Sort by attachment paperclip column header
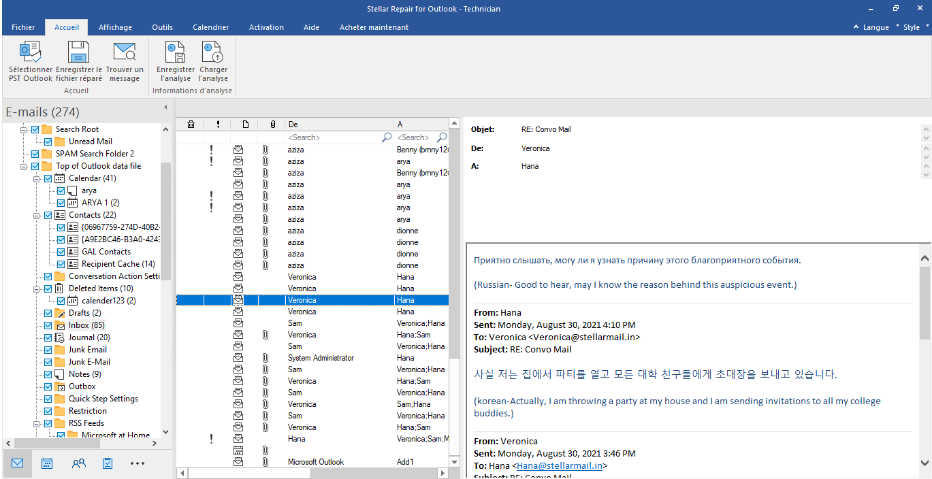Image resolution: width=932 pixels, height=479 pixels. pos(272,125)
